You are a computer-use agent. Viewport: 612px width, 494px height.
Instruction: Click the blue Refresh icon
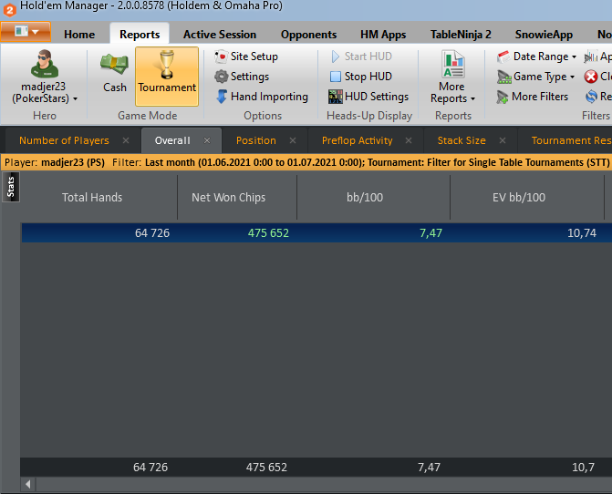pyautogui.click(x=592, y=97)
